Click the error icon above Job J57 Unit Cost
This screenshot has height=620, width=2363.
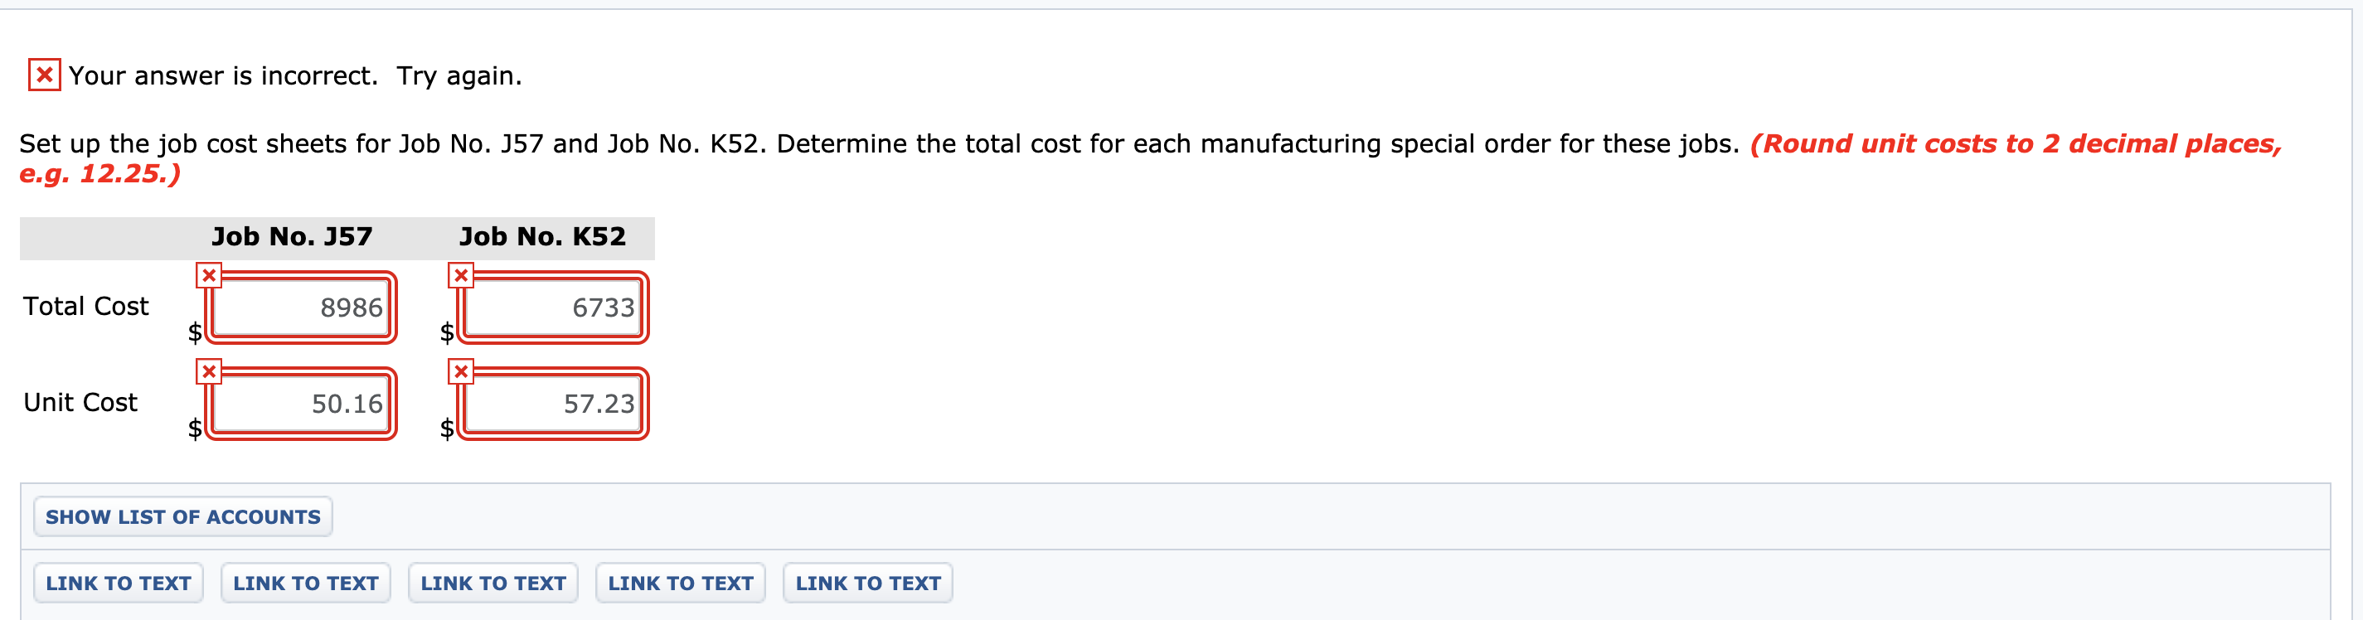point(209,371)
